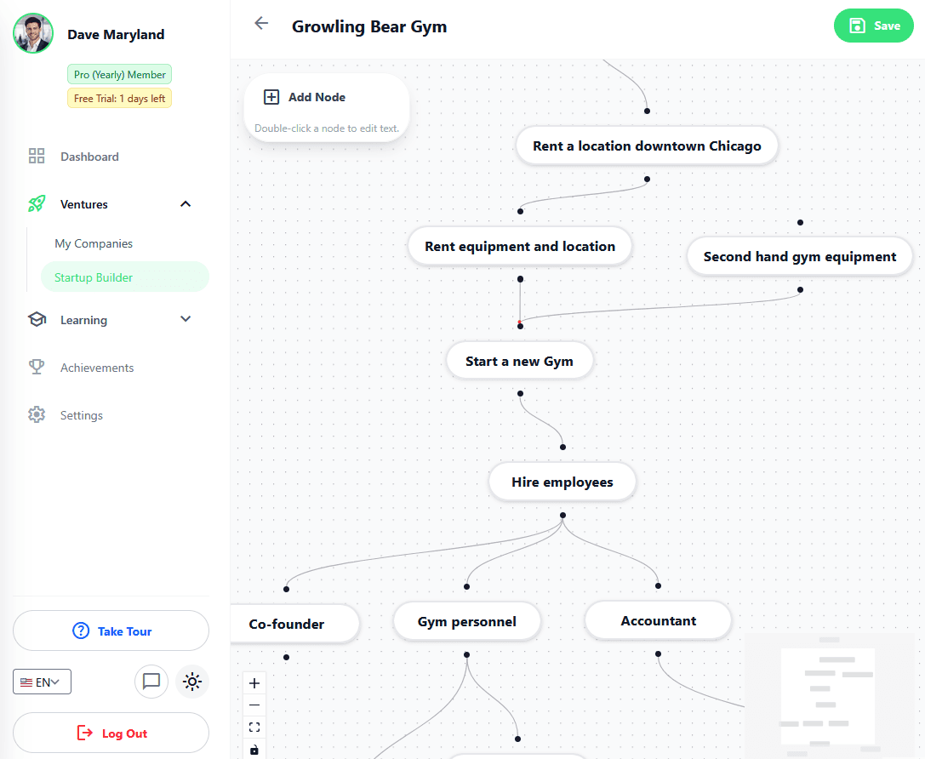
Task: Open the EN language dropdown
Action: click(42, 682)
